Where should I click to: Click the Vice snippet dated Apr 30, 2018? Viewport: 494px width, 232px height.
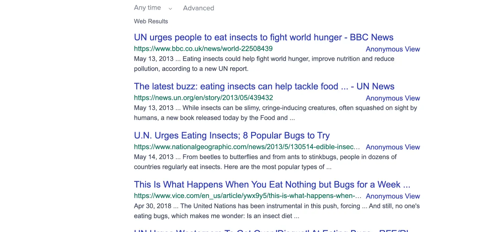coord(277,211)
